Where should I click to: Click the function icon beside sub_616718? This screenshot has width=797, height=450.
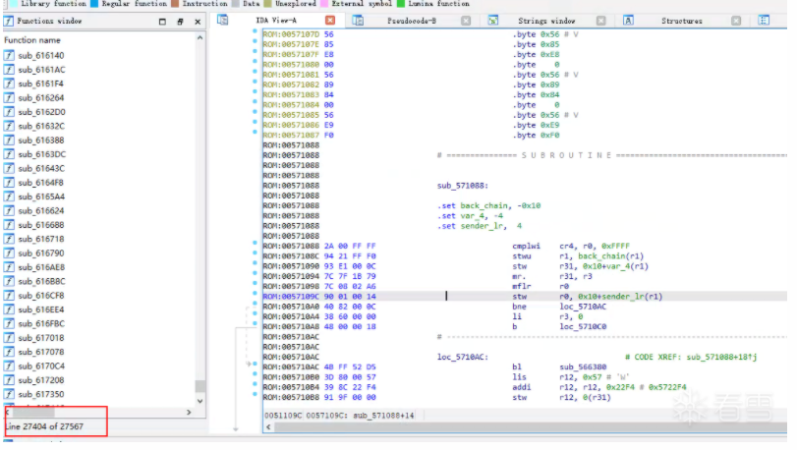click(x=9, y=239)
